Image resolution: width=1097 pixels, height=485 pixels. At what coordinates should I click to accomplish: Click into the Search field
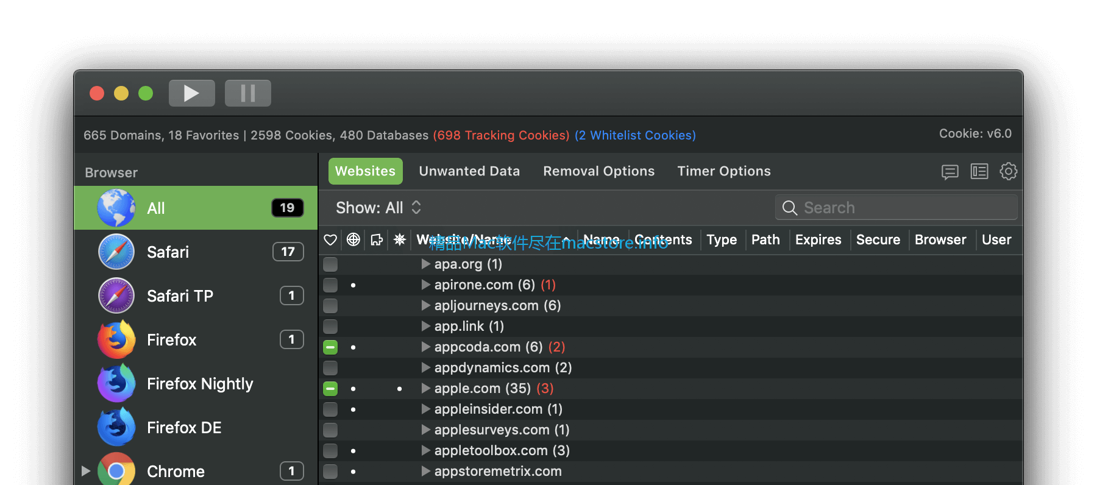(x=896, y=208)
